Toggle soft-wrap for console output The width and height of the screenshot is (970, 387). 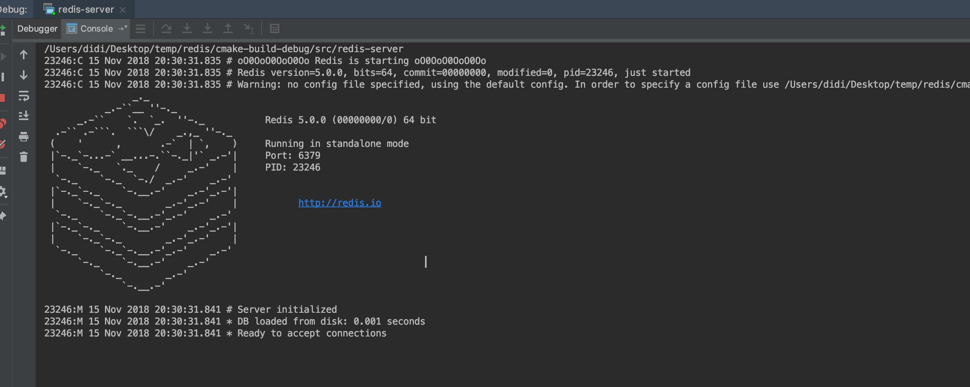point(24,96)
